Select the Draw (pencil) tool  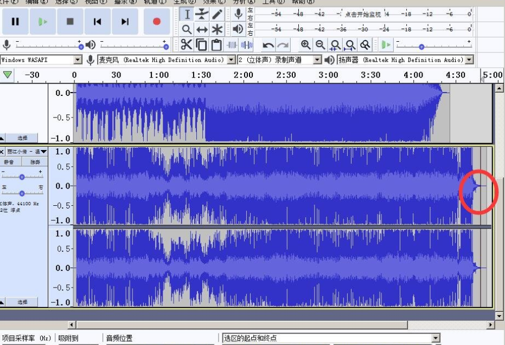pos(217,14)
